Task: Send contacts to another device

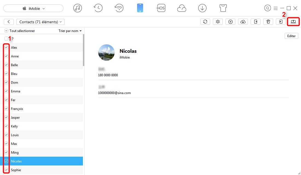Action: (x=256, y=22)
